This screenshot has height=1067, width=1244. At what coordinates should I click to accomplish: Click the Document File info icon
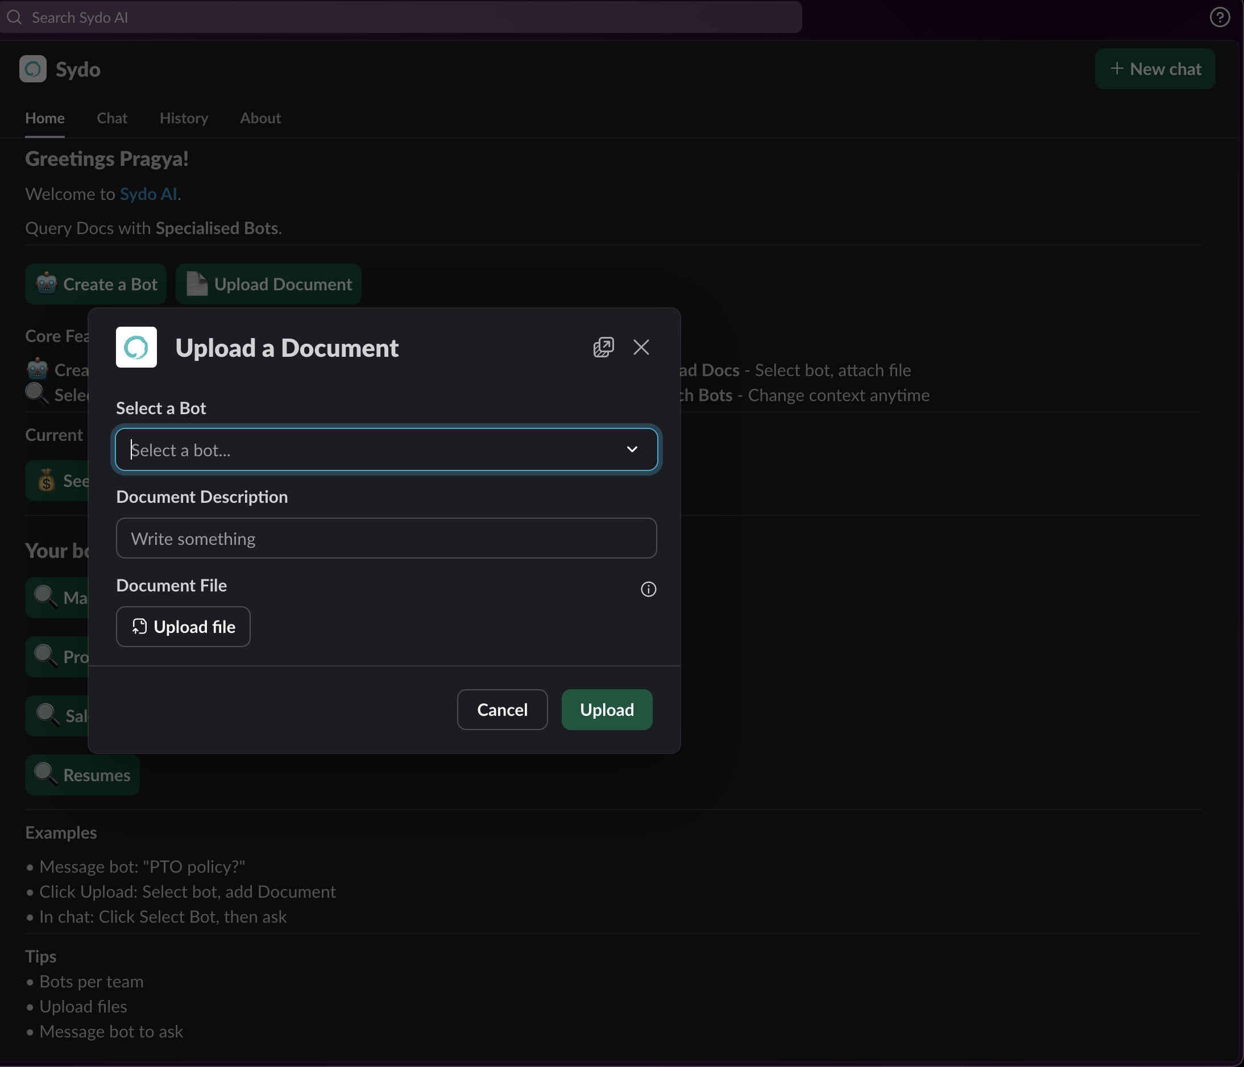tap(648, 589)
